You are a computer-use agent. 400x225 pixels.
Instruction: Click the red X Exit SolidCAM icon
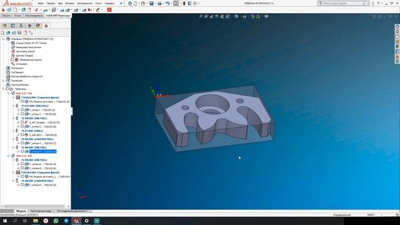109,10
